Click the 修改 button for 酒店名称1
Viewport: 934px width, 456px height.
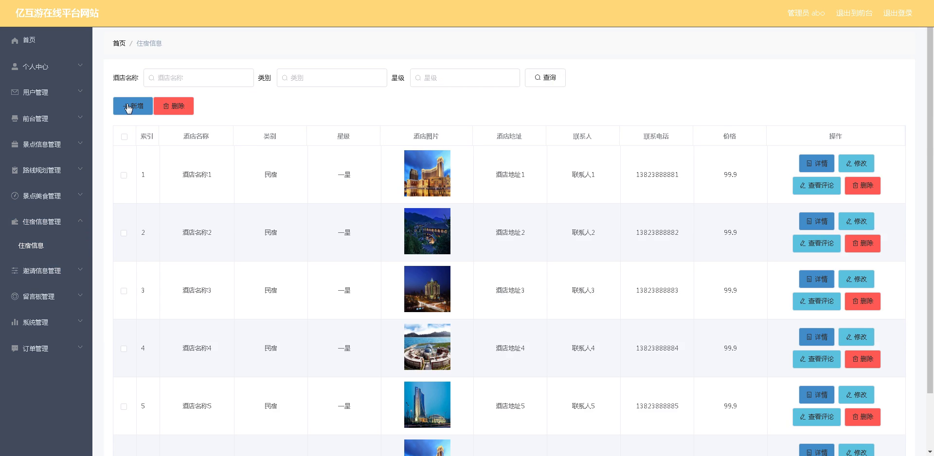tap(856, 163)
